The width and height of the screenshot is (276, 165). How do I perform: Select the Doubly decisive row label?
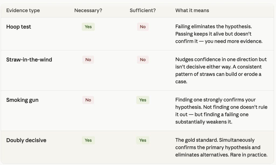[26, 140]
